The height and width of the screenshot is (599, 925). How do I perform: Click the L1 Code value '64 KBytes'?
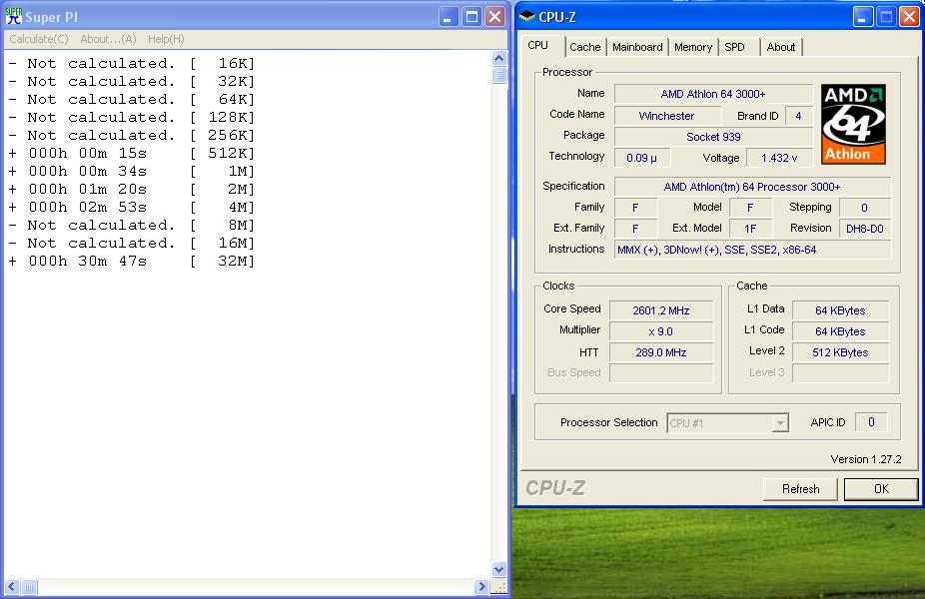[x=841, y=331]
